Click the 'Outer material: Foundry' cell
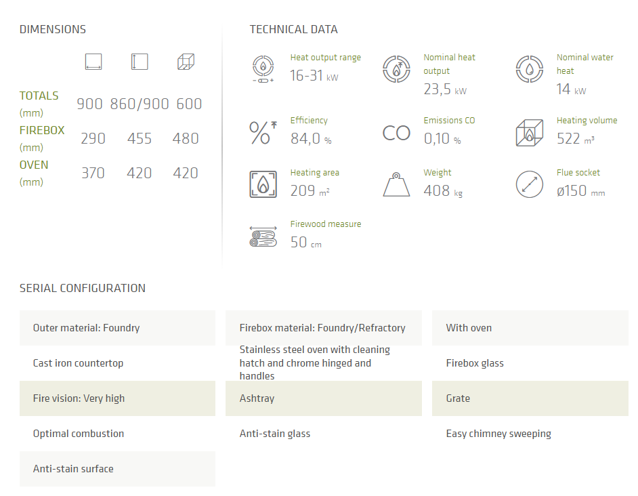Screen dimensions: 638x496 coord(117,328)
